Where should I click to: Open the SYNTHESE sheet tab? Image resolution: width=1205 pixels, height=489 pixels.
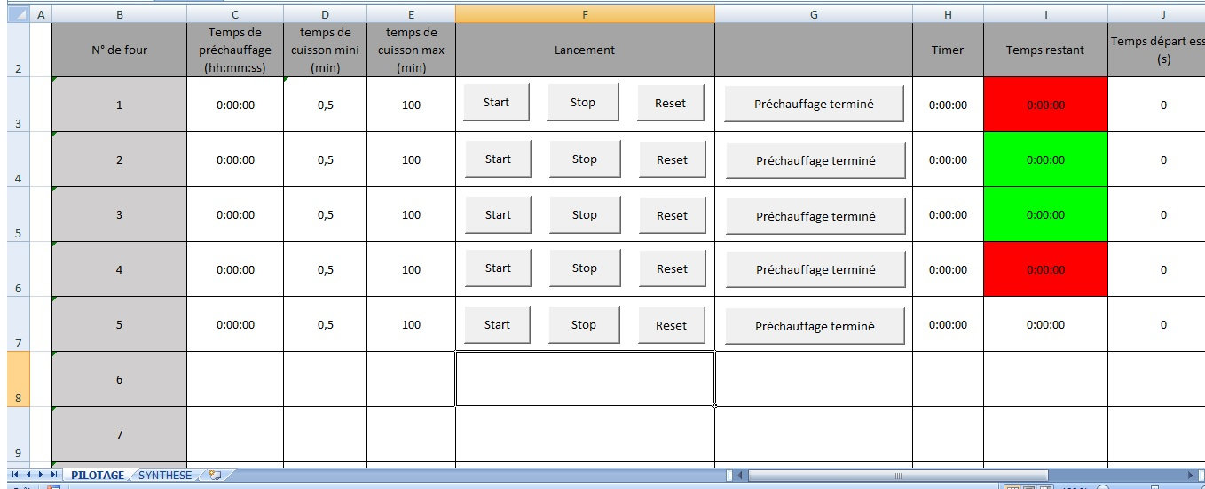point(164,476)
